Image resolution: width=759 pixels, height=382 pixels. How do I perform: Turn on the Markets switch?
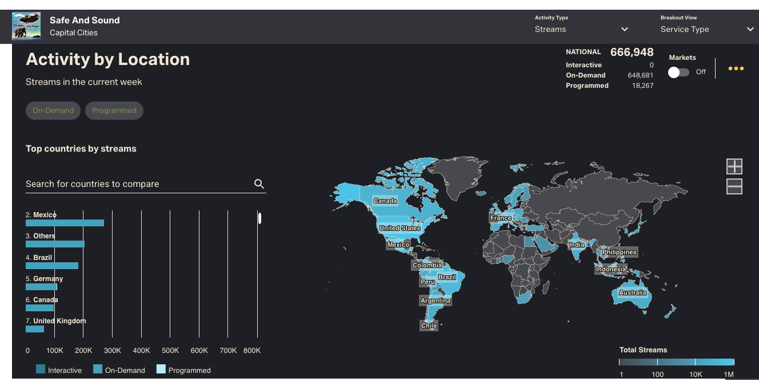tap(678, 72)
